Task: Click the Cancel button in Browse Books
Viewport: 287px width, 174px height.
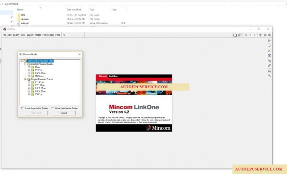Action: pos(64,113)
